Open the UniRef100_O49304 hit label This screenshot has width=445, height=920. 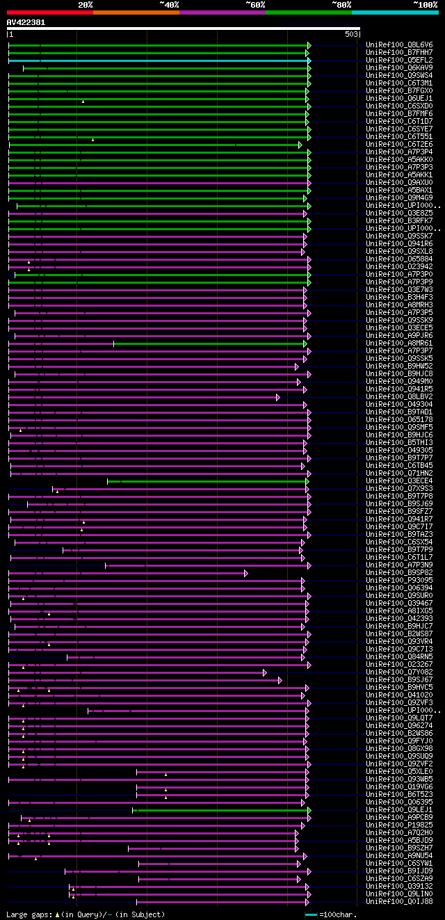point(399,405)
